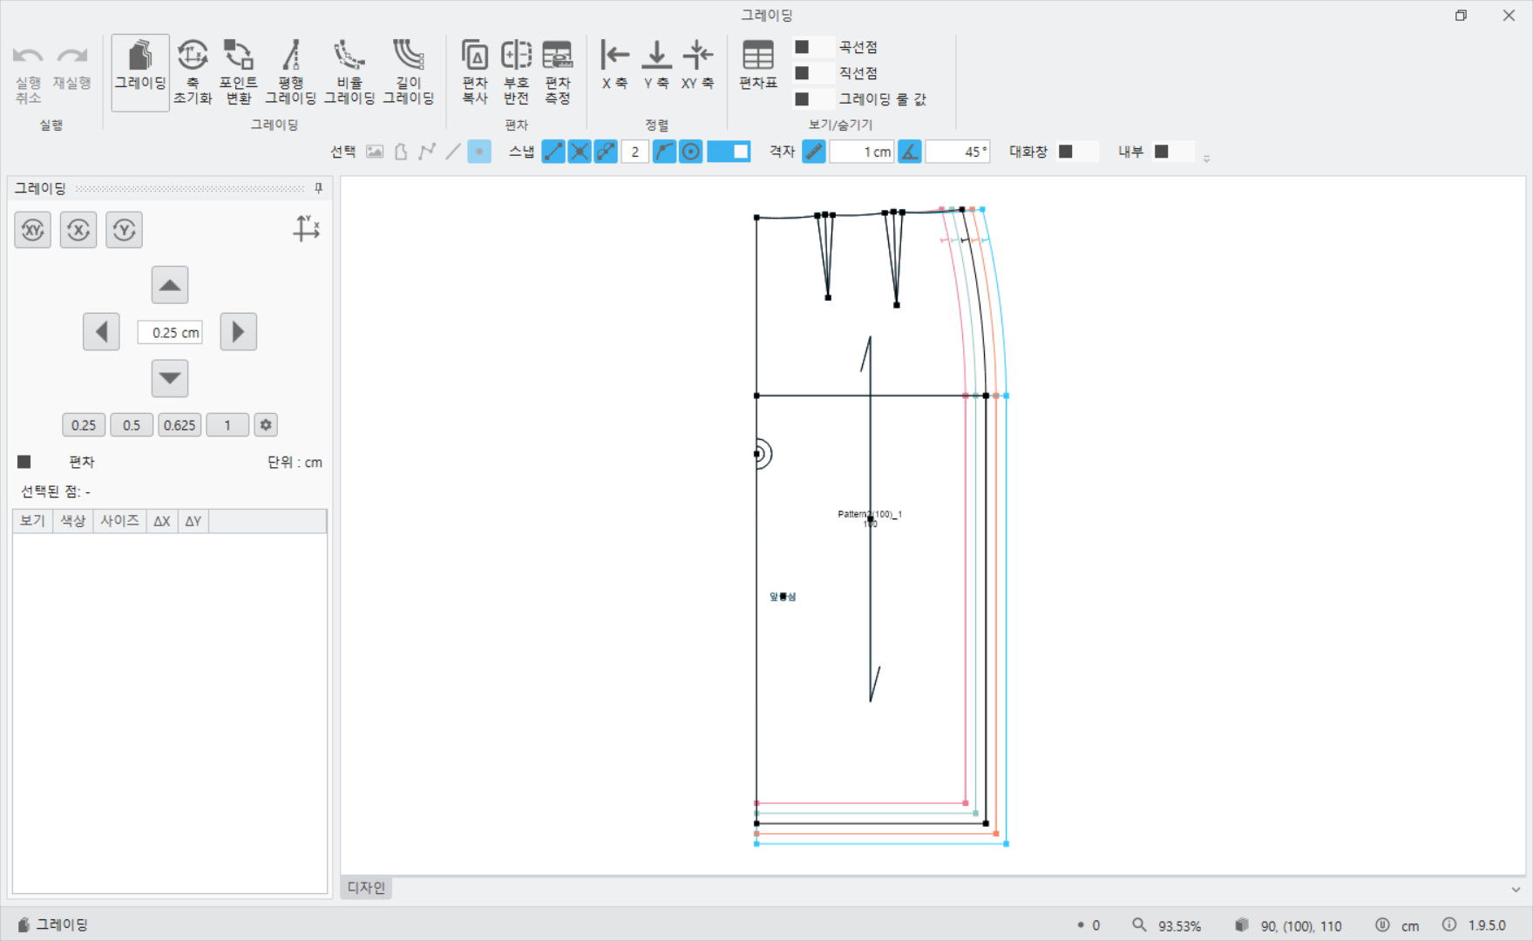Switch to the 디자인 tab
Viewport: 1533px width, 941px height.
(366, 887)
